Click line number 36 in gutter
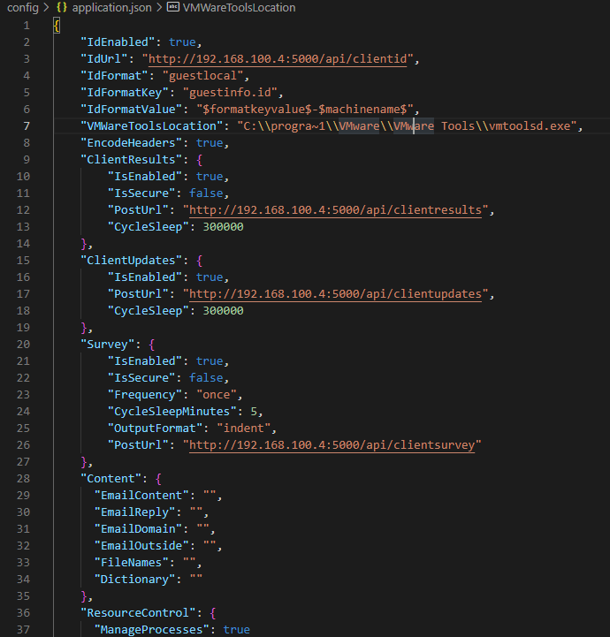Image resolution: width=610 pixels, height=637 pixels. pyautogui.click(x=23, y=612)
